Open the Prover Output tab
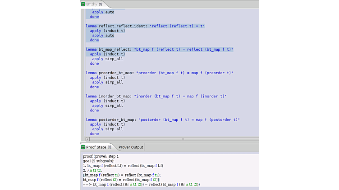The height and width of the screenshot is (190, 339). [131, 147]
